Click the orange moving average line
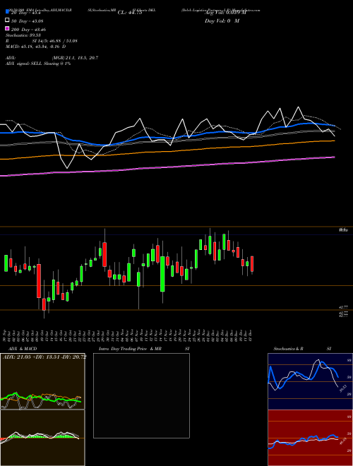353x466 pixels. (167, 151)
